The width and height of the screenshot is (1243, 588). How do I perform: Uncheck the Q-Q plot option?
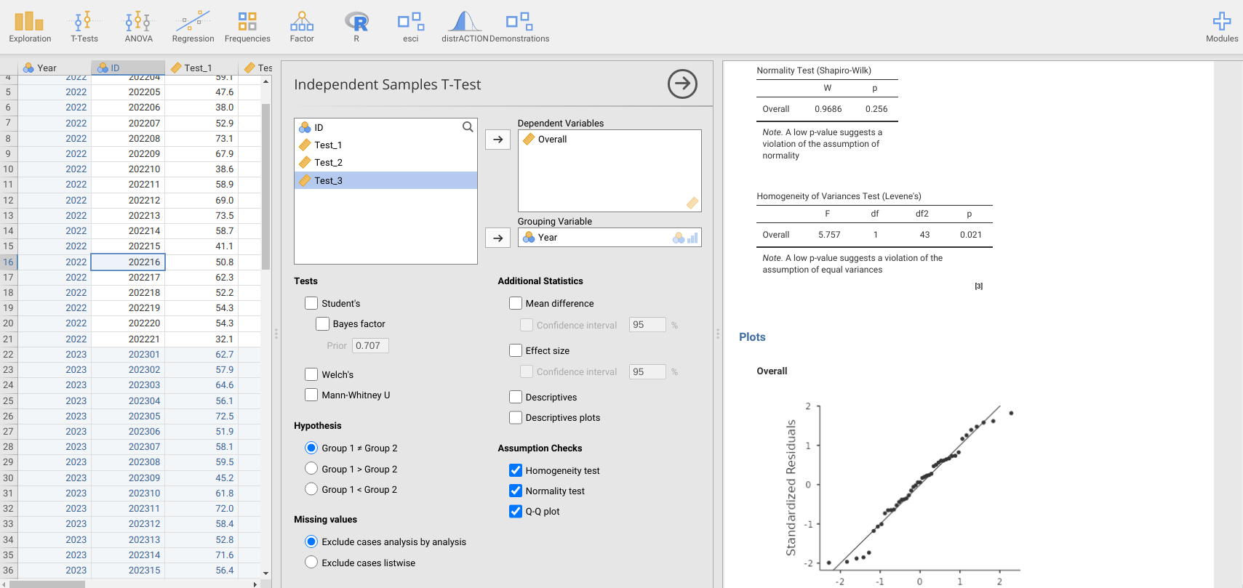pos(516,511)
